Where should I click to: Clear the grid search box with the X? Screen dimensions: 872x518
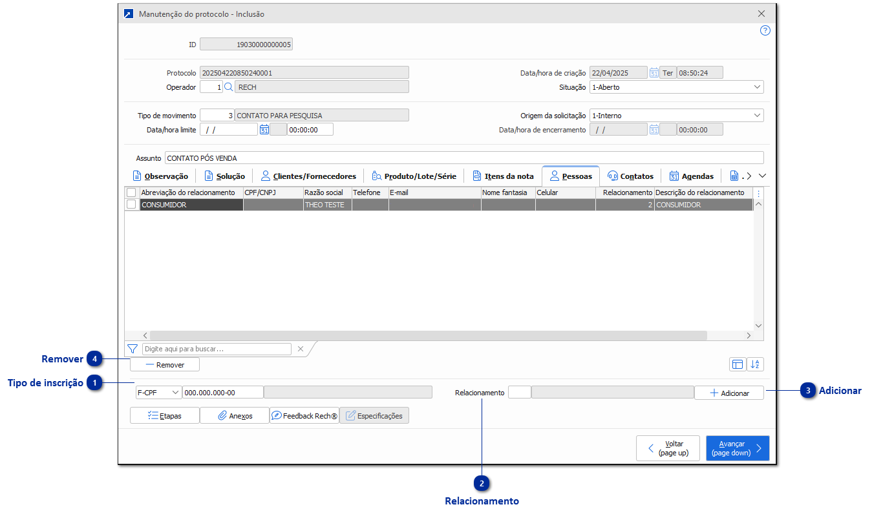301,349
